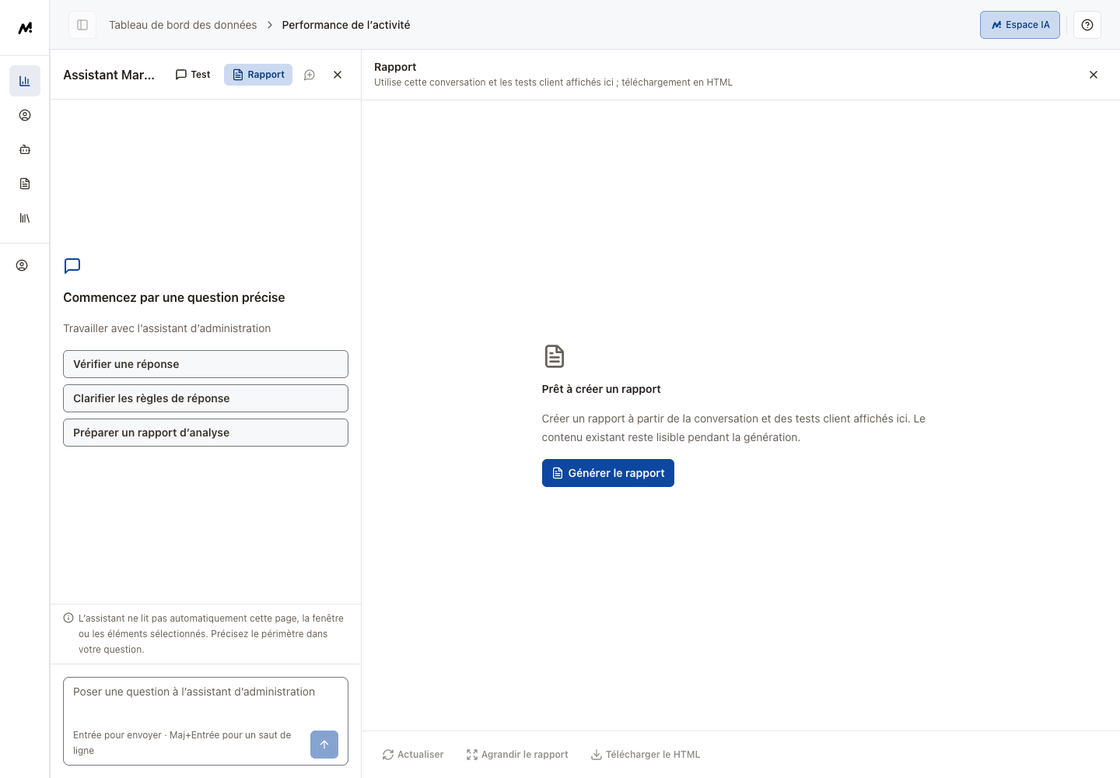Choose the Vérifier une réponse suggestion

pyautogui.click(x=205, y=364)
